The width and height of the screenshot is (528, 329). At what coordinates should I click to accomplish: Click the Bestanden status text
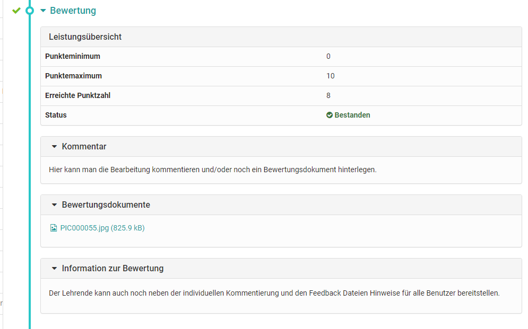pyautogui.click(x=352, y=115)
